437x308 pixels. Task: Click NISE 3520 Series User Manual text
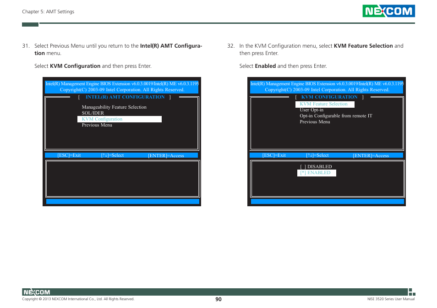[x=391, y=299]
